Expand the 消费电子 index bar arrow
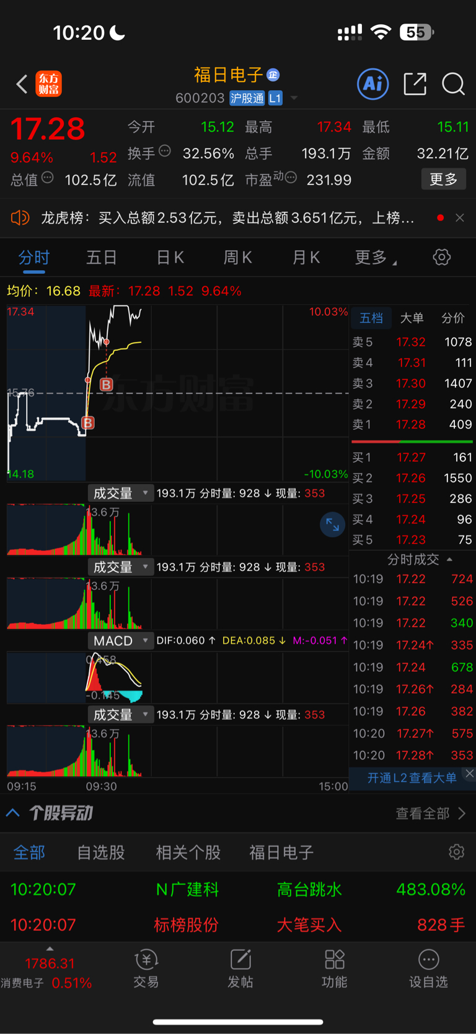This screenshot has width=476, height=1034. pos(50,949)
